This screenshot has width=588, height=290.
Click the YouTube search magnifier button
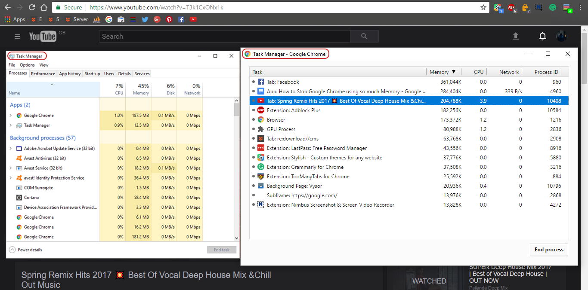pyautogui.click(x=364, y=37)
